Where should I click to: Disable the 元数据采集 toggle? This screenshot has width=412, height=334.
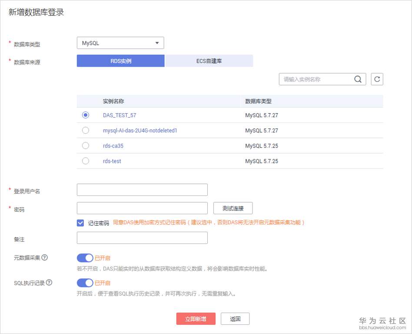85,258
